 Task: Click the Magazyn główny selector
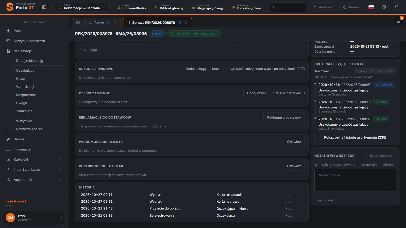[207, 7]
